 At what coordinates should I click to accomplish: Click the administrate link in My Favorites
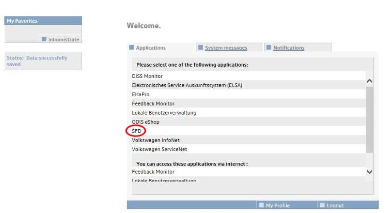pyautogui.click(x=64, y=39)
